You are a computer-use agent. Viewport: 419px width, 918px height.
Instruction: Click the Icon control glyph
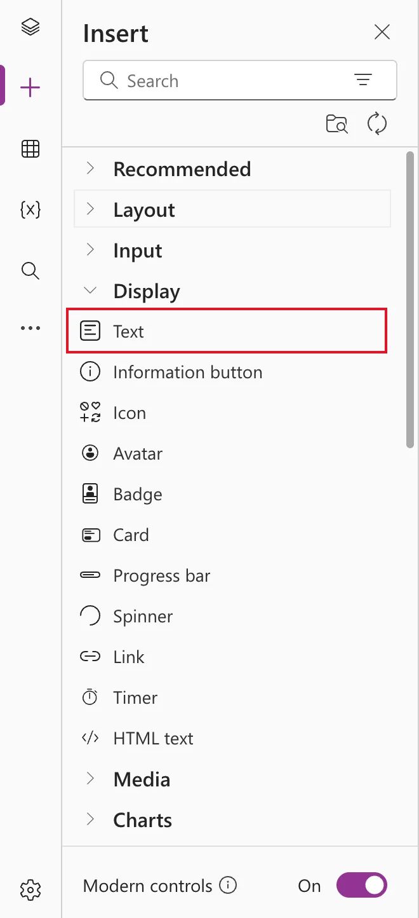(90, 413)
